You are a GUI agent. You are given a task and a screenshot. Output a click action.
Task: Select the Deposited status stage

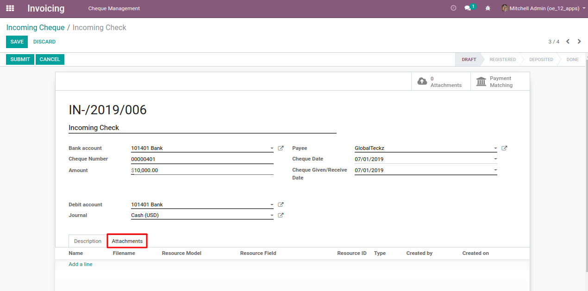(541, 60)
